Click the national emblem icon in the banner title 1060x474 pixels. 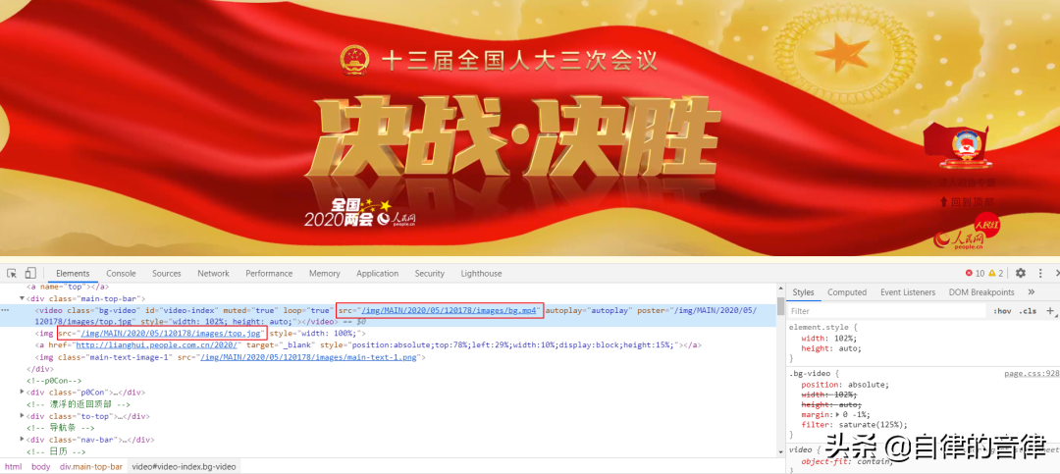coord(353,60)
